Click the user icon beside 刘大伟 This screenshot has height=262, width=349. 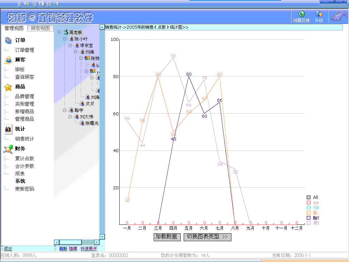tap(77, 117)
